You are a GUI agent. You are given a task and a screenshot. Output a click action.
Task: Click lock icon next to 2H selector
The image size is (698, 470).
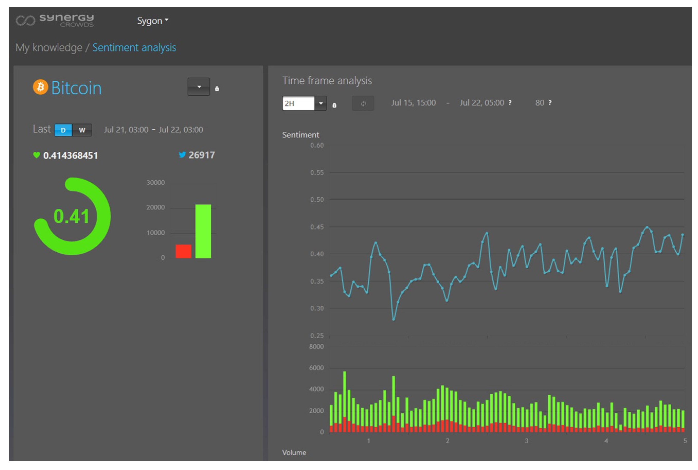point(334,105)
